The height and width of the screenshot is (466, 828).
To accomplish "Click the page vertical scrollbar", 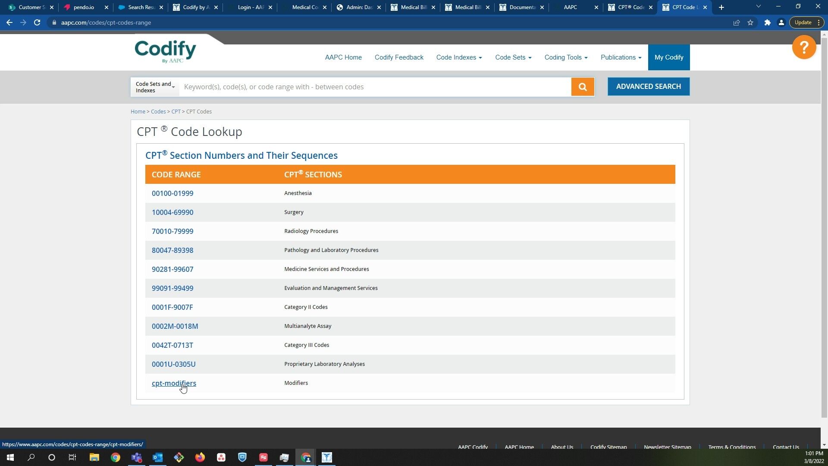I will [x=824, y=228].
